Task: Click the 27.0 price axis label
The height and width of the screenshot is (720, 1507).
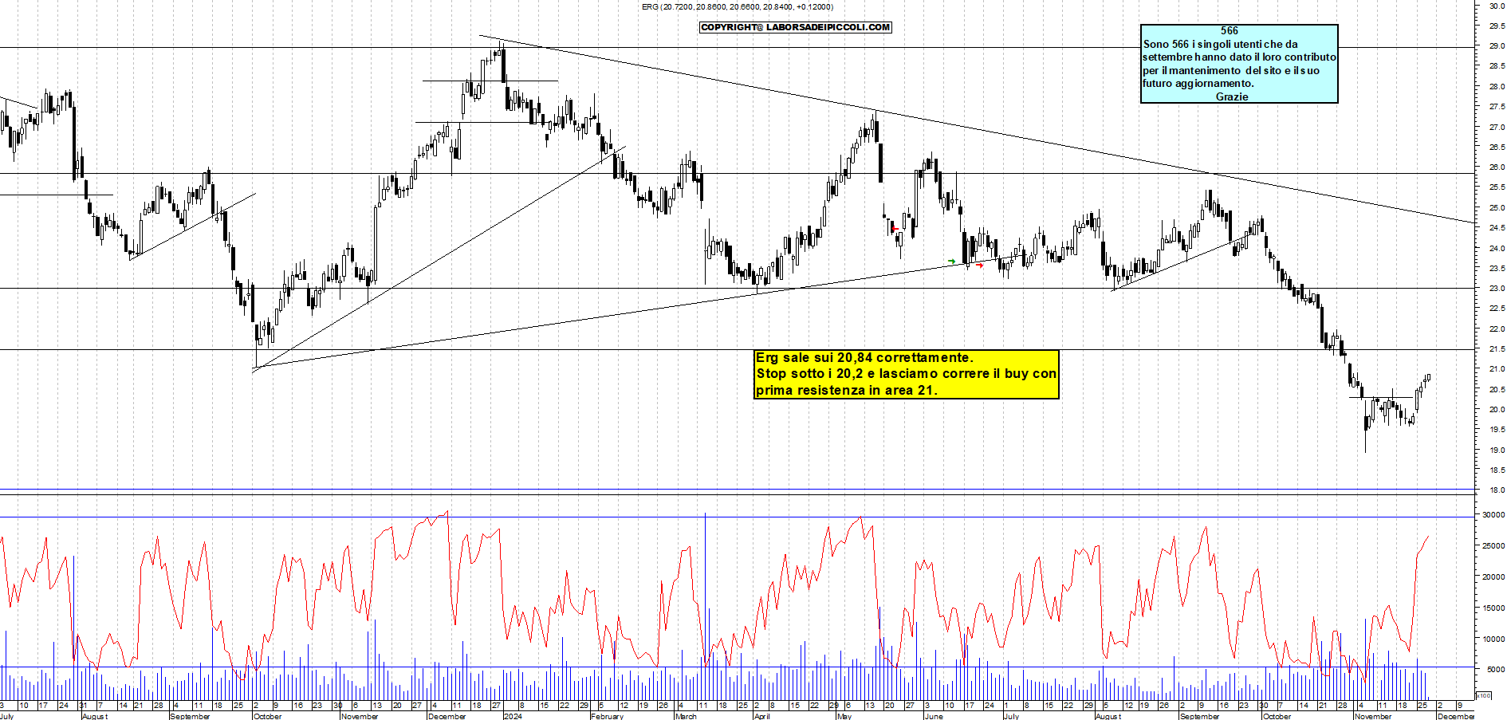Action: pyautogui.click(x=1497, y=128)
